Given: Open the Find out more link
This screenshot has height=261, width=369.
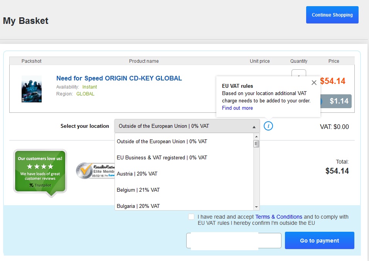Looking at the screenshot, I should point(237,108).
